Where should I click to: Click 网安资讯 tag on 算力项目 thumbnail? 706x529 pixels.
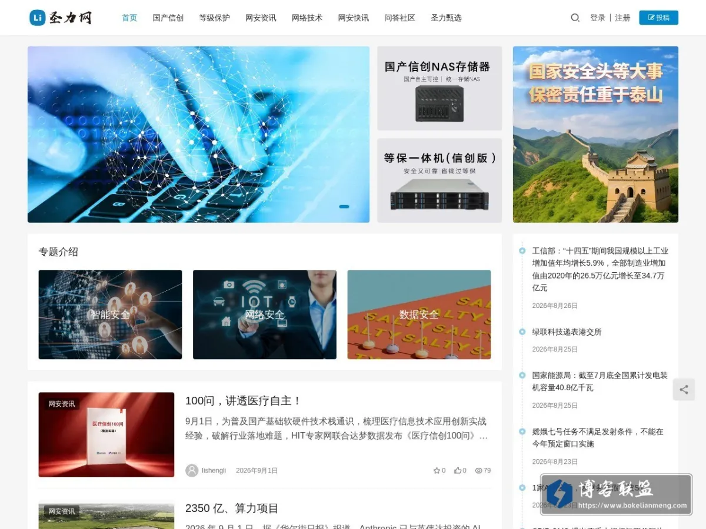pos(62,511)
